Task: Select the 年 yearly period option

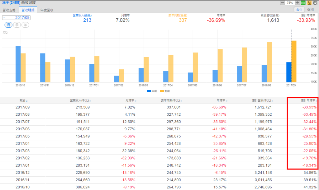Action: click(25, 25)
